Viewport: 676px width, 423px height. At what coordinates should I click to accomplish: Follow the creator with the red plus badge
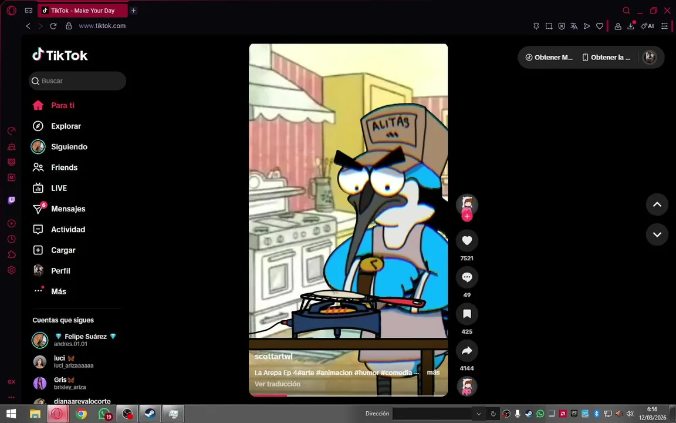pyautogui.click(x=467, y=216)
